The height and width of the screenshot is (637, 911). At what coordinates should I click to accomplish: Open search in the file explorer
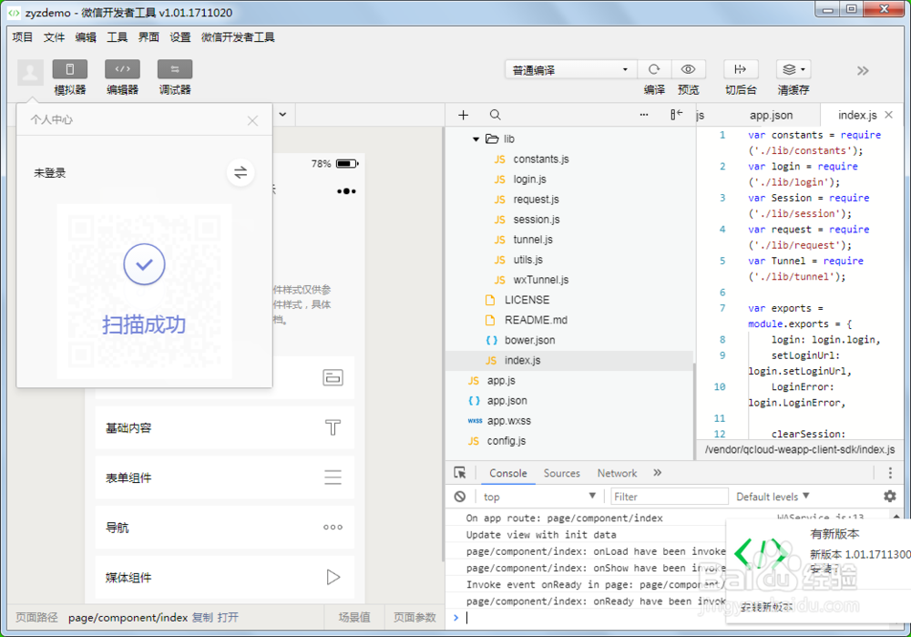pos(494,115)
